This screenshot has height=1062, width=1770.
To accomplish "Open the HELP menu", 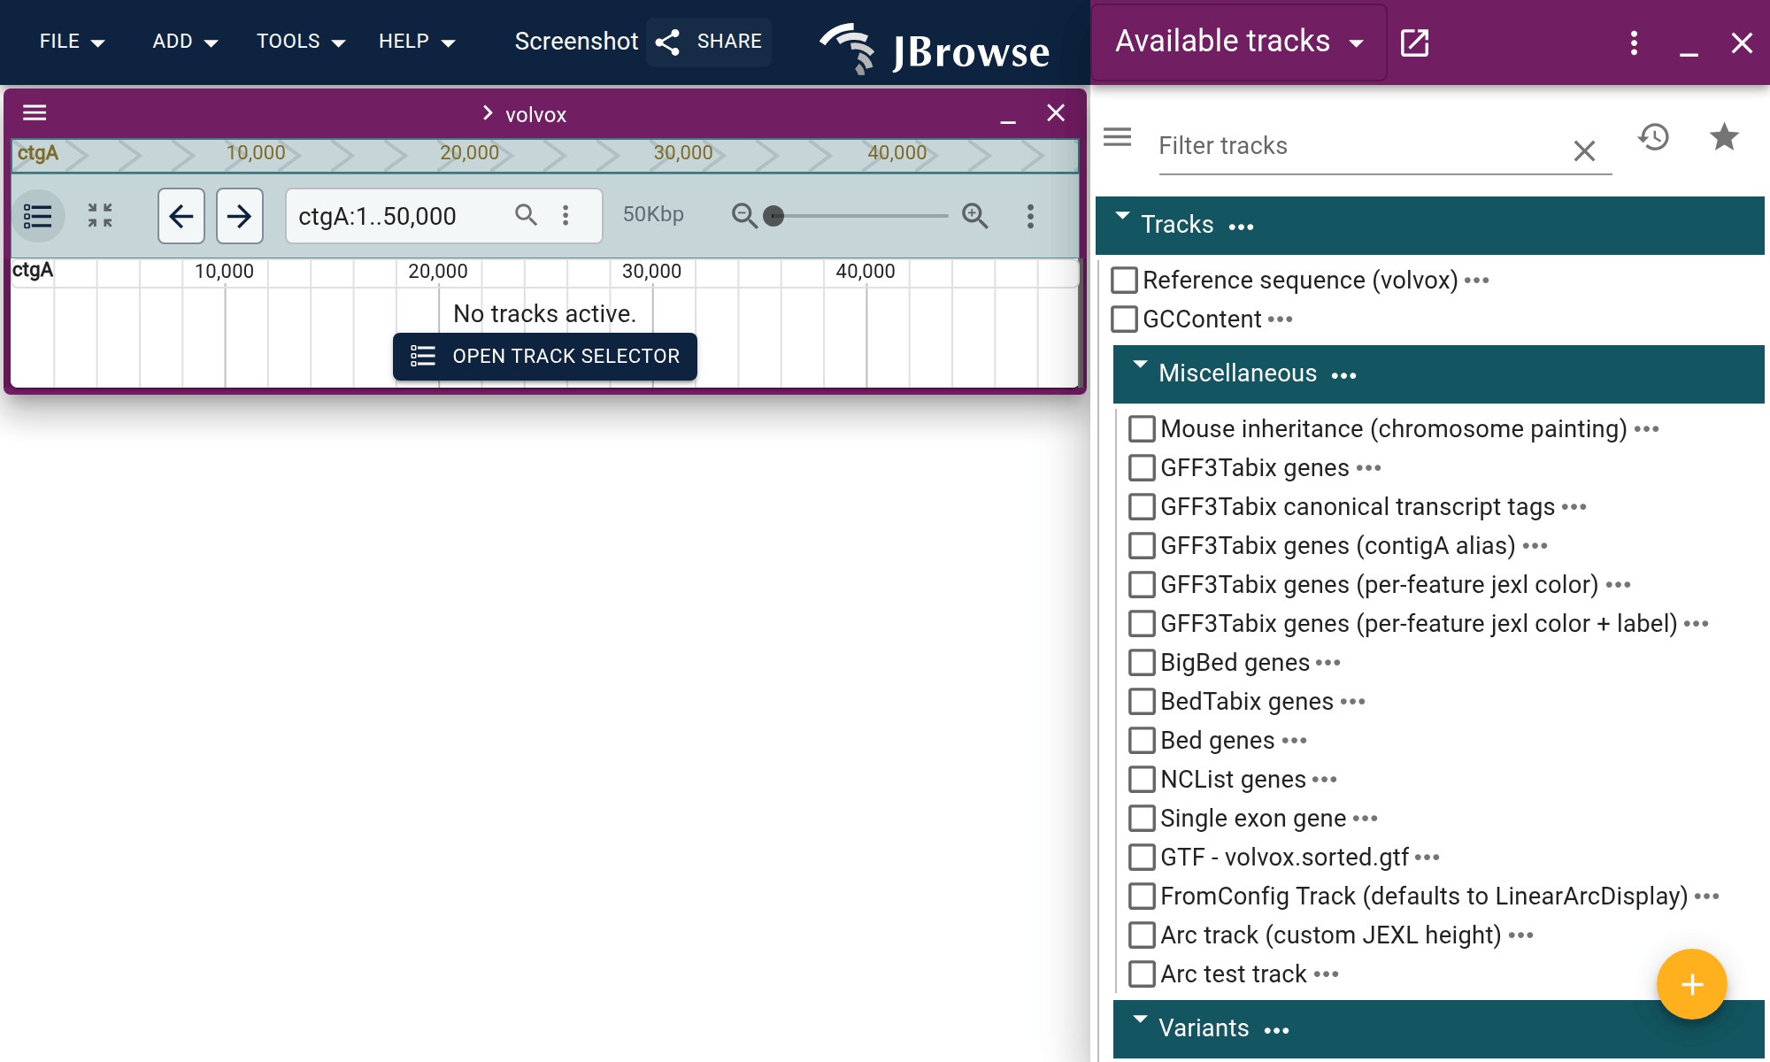I will pos(416,42).
